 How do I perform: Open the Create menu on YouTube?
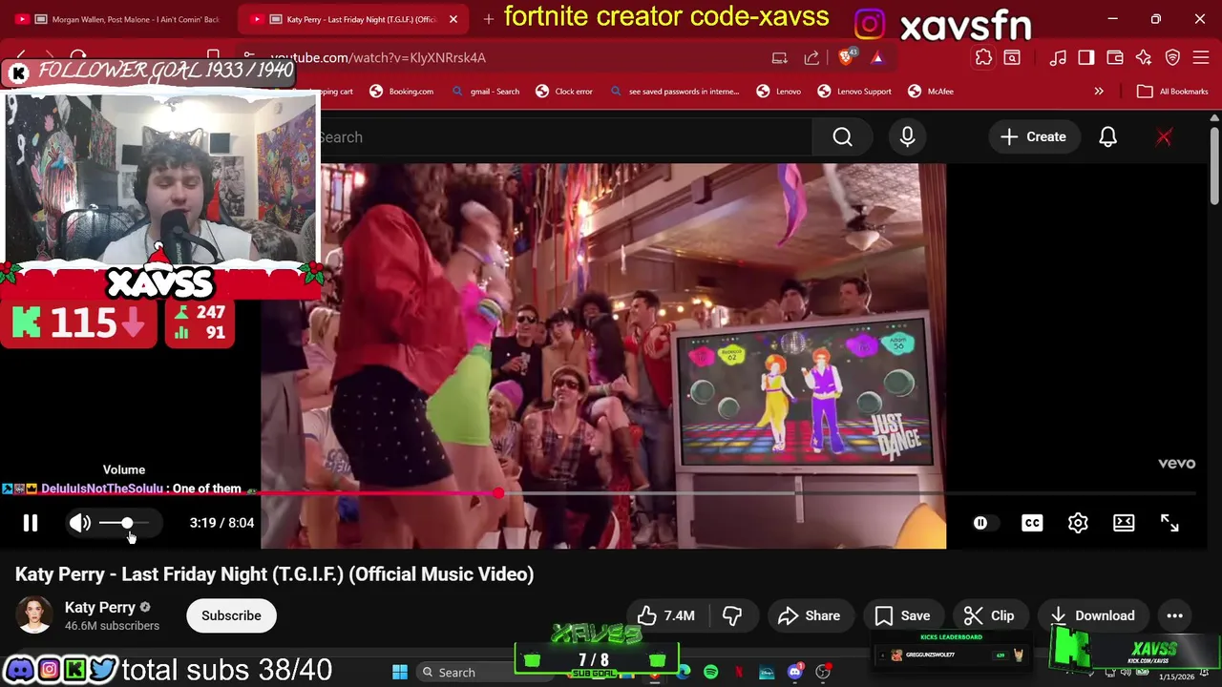[x=1033, y=137]
